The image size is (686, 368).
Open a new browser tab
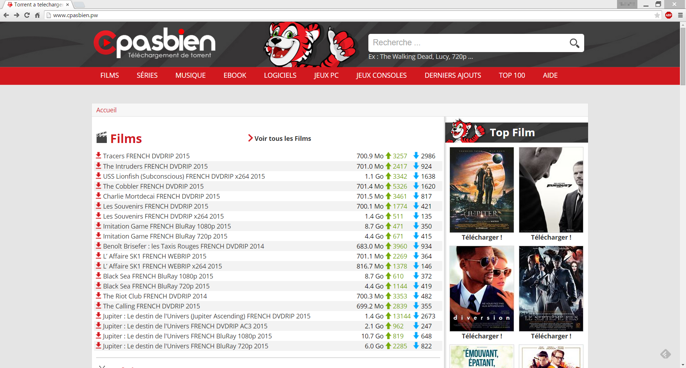pos(79,5)
